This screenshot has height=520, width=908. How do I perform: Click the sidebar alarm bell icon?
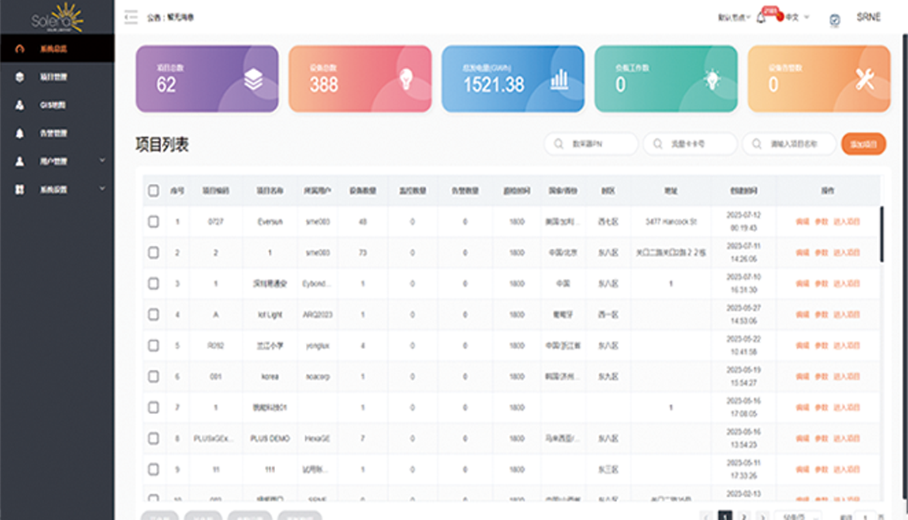19,133
